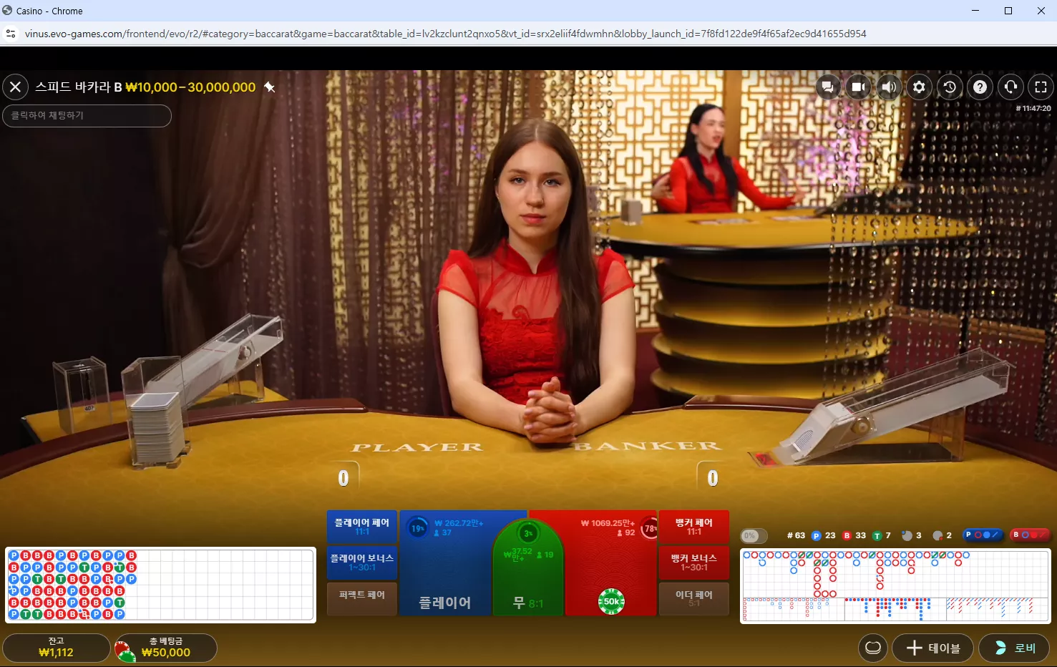Bet on 퍼펙트 페어

click(x=362, y=598)
